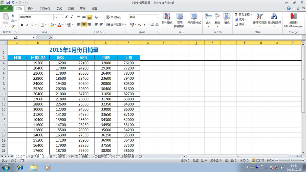
Task: Click the Paste clipboard icon
Action: coord(5,17)
